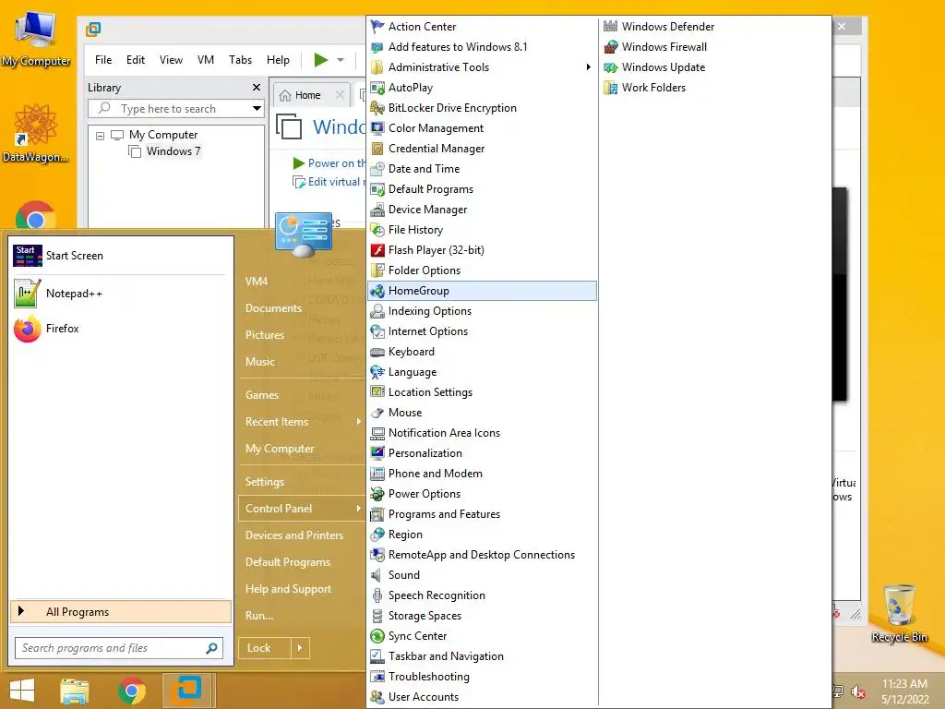Viewport: 945px width, 709px height.
Task: Click the Mouse icon
Action: tap(377, 413)
